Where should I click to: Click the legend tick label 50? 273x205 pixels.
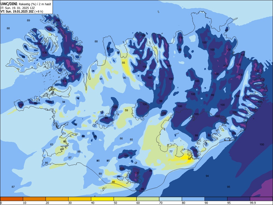pyautogui.click(x=115, y=203)
